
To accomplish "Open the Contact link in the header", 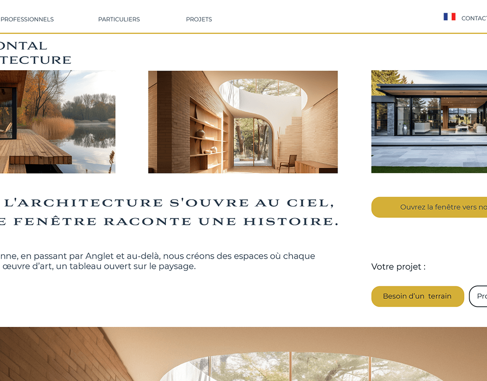I will click(474, 18).
